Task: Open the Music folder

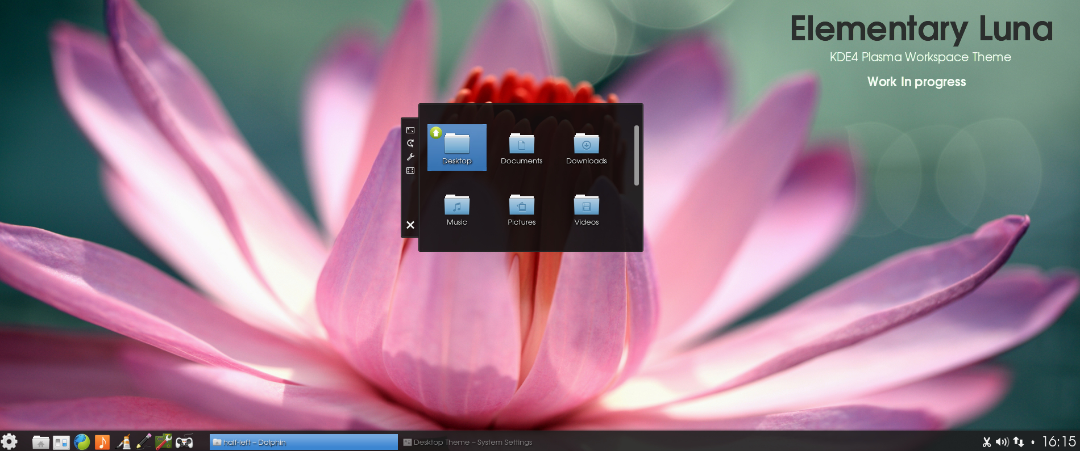Action: 457,210
